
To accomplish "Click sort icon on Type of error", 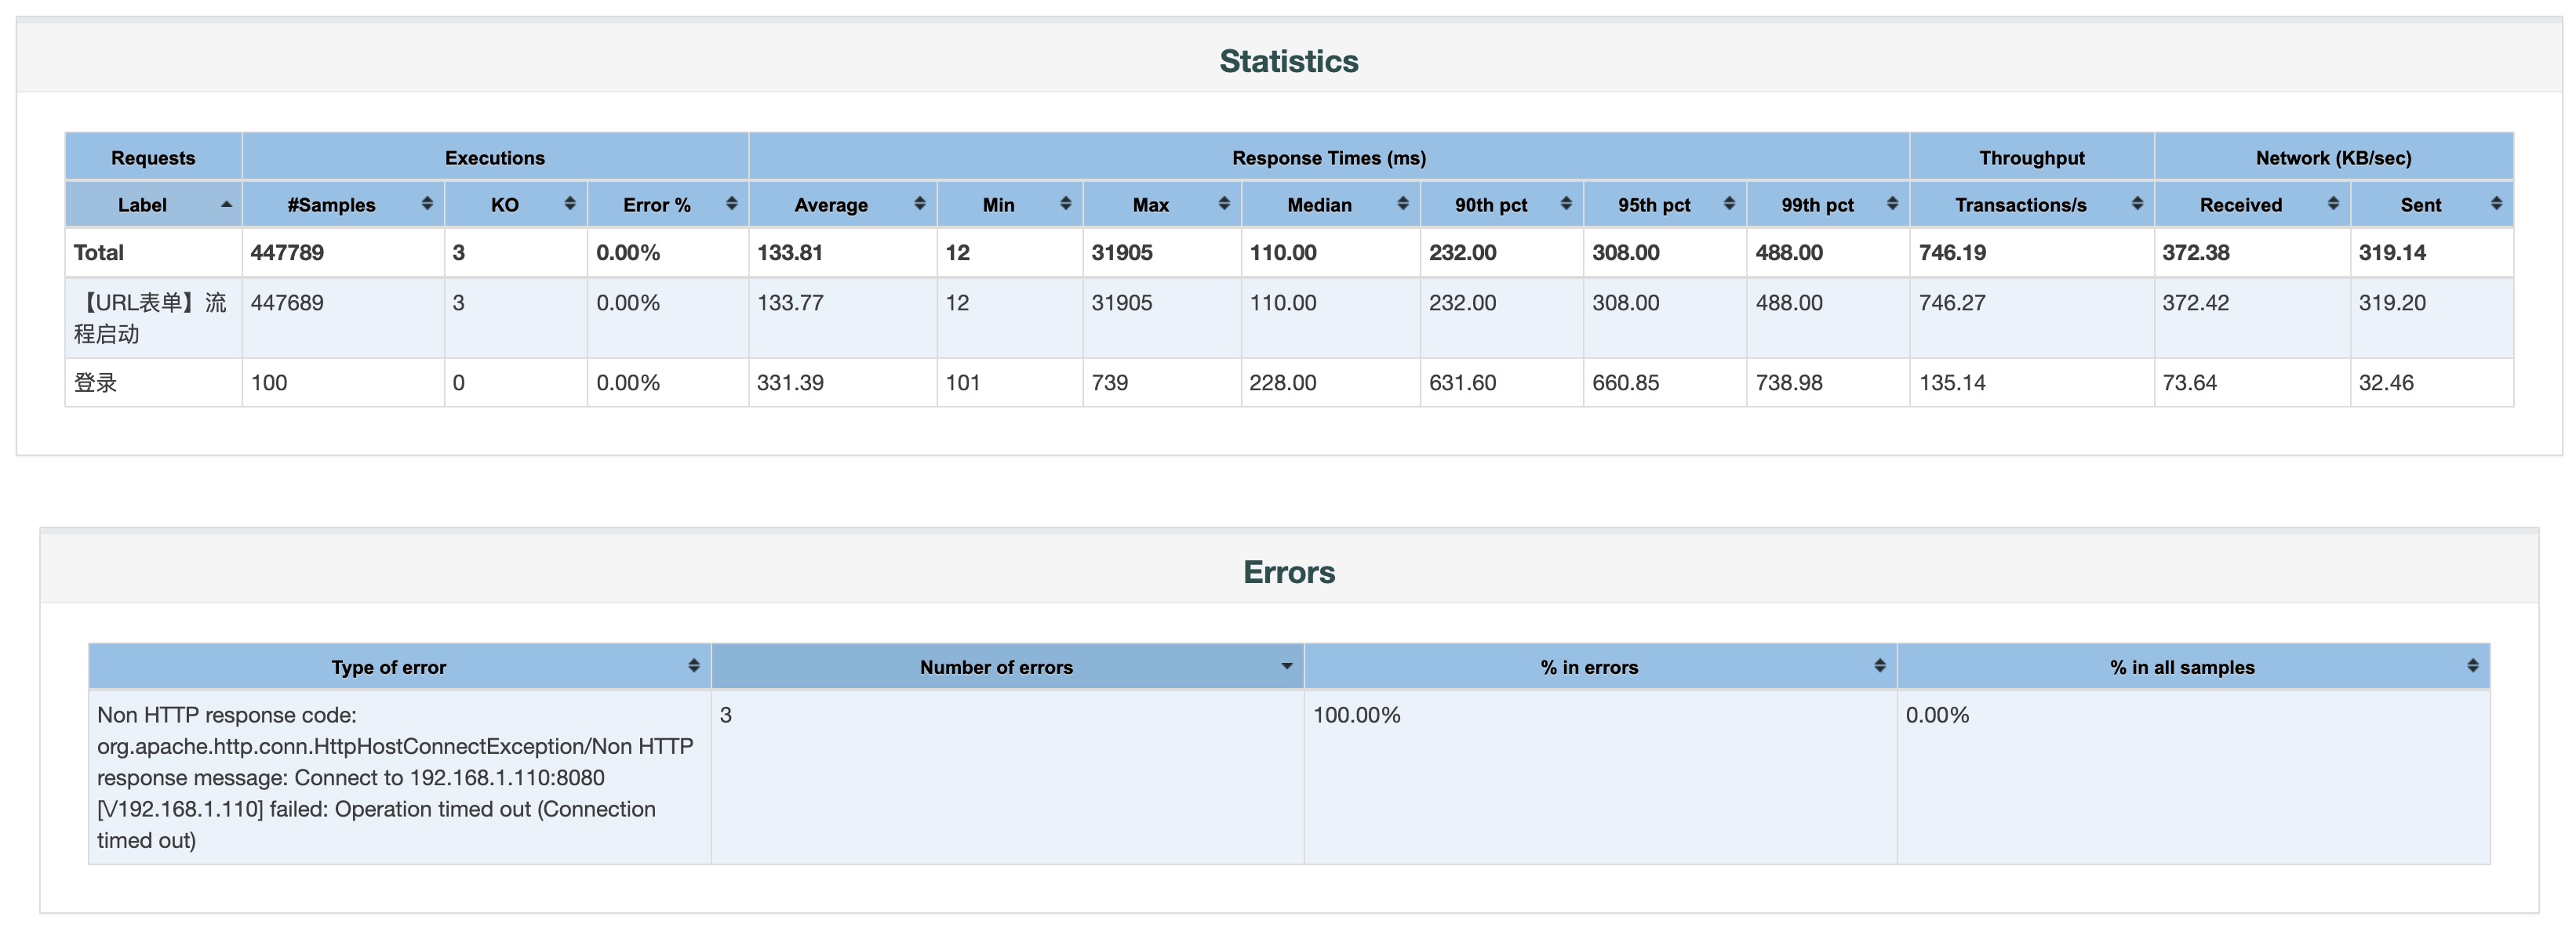I will point(693,665).
